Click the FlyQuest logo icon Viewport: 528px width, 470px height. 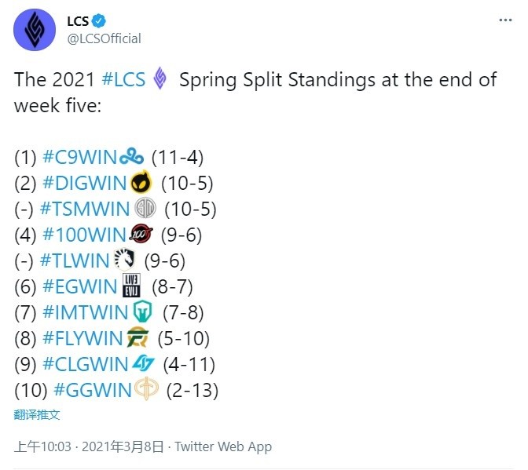(137, 337)
